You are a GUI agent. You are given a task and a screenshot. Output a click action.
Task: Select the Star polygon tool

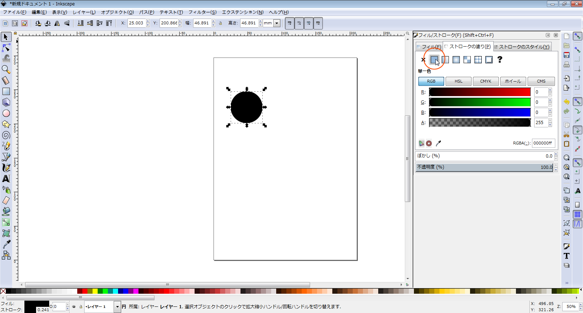point(6,124)
